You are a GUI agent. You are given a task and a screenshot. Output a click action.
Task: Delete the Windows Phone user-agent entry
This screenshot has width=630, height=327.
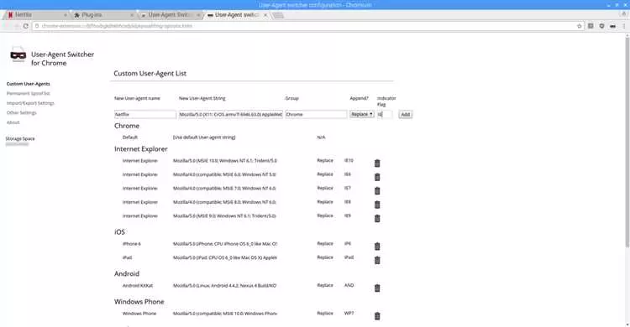coord(377,316)
